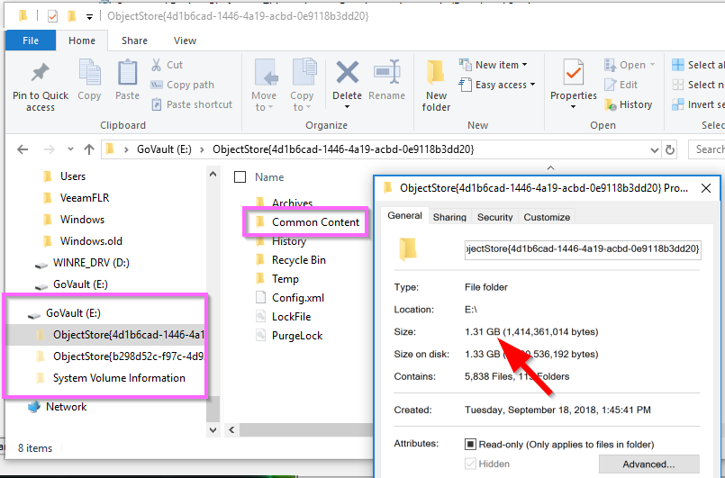The height and width of the screenshot is (478, 725).
Task: Select the General tab in Properties
Action: point(404,215)
